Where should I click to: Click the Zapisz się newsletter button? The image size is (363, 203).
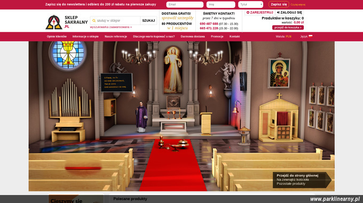279,4
